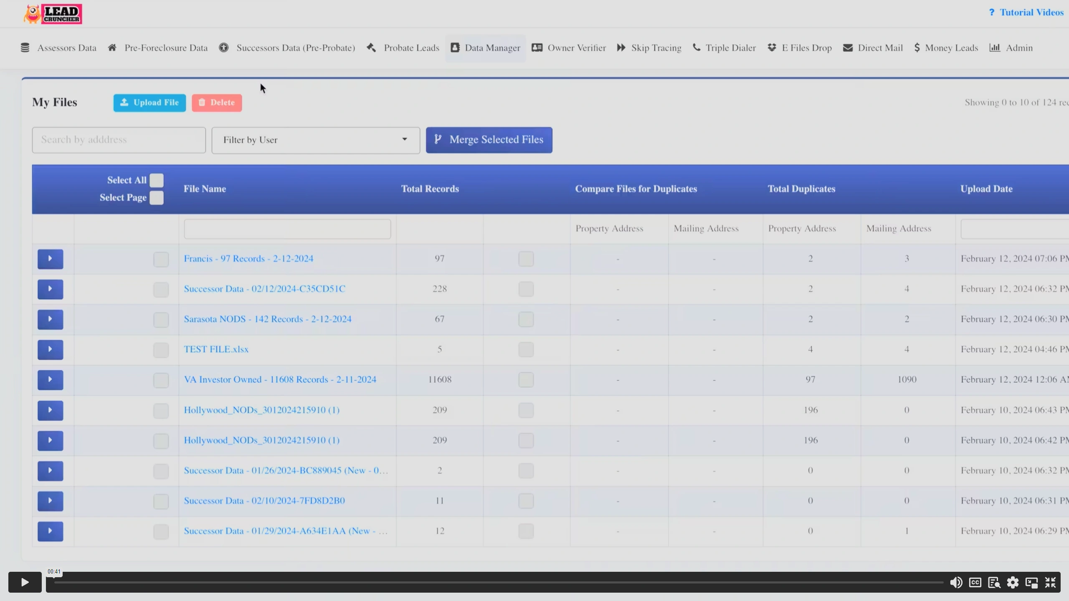
Task: Check the Select Page checkbox
Action: 157,198
